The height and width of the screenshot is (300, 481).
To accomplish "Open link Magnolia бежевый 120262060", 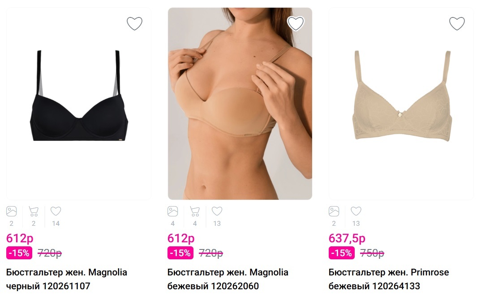I will [228, 279].
